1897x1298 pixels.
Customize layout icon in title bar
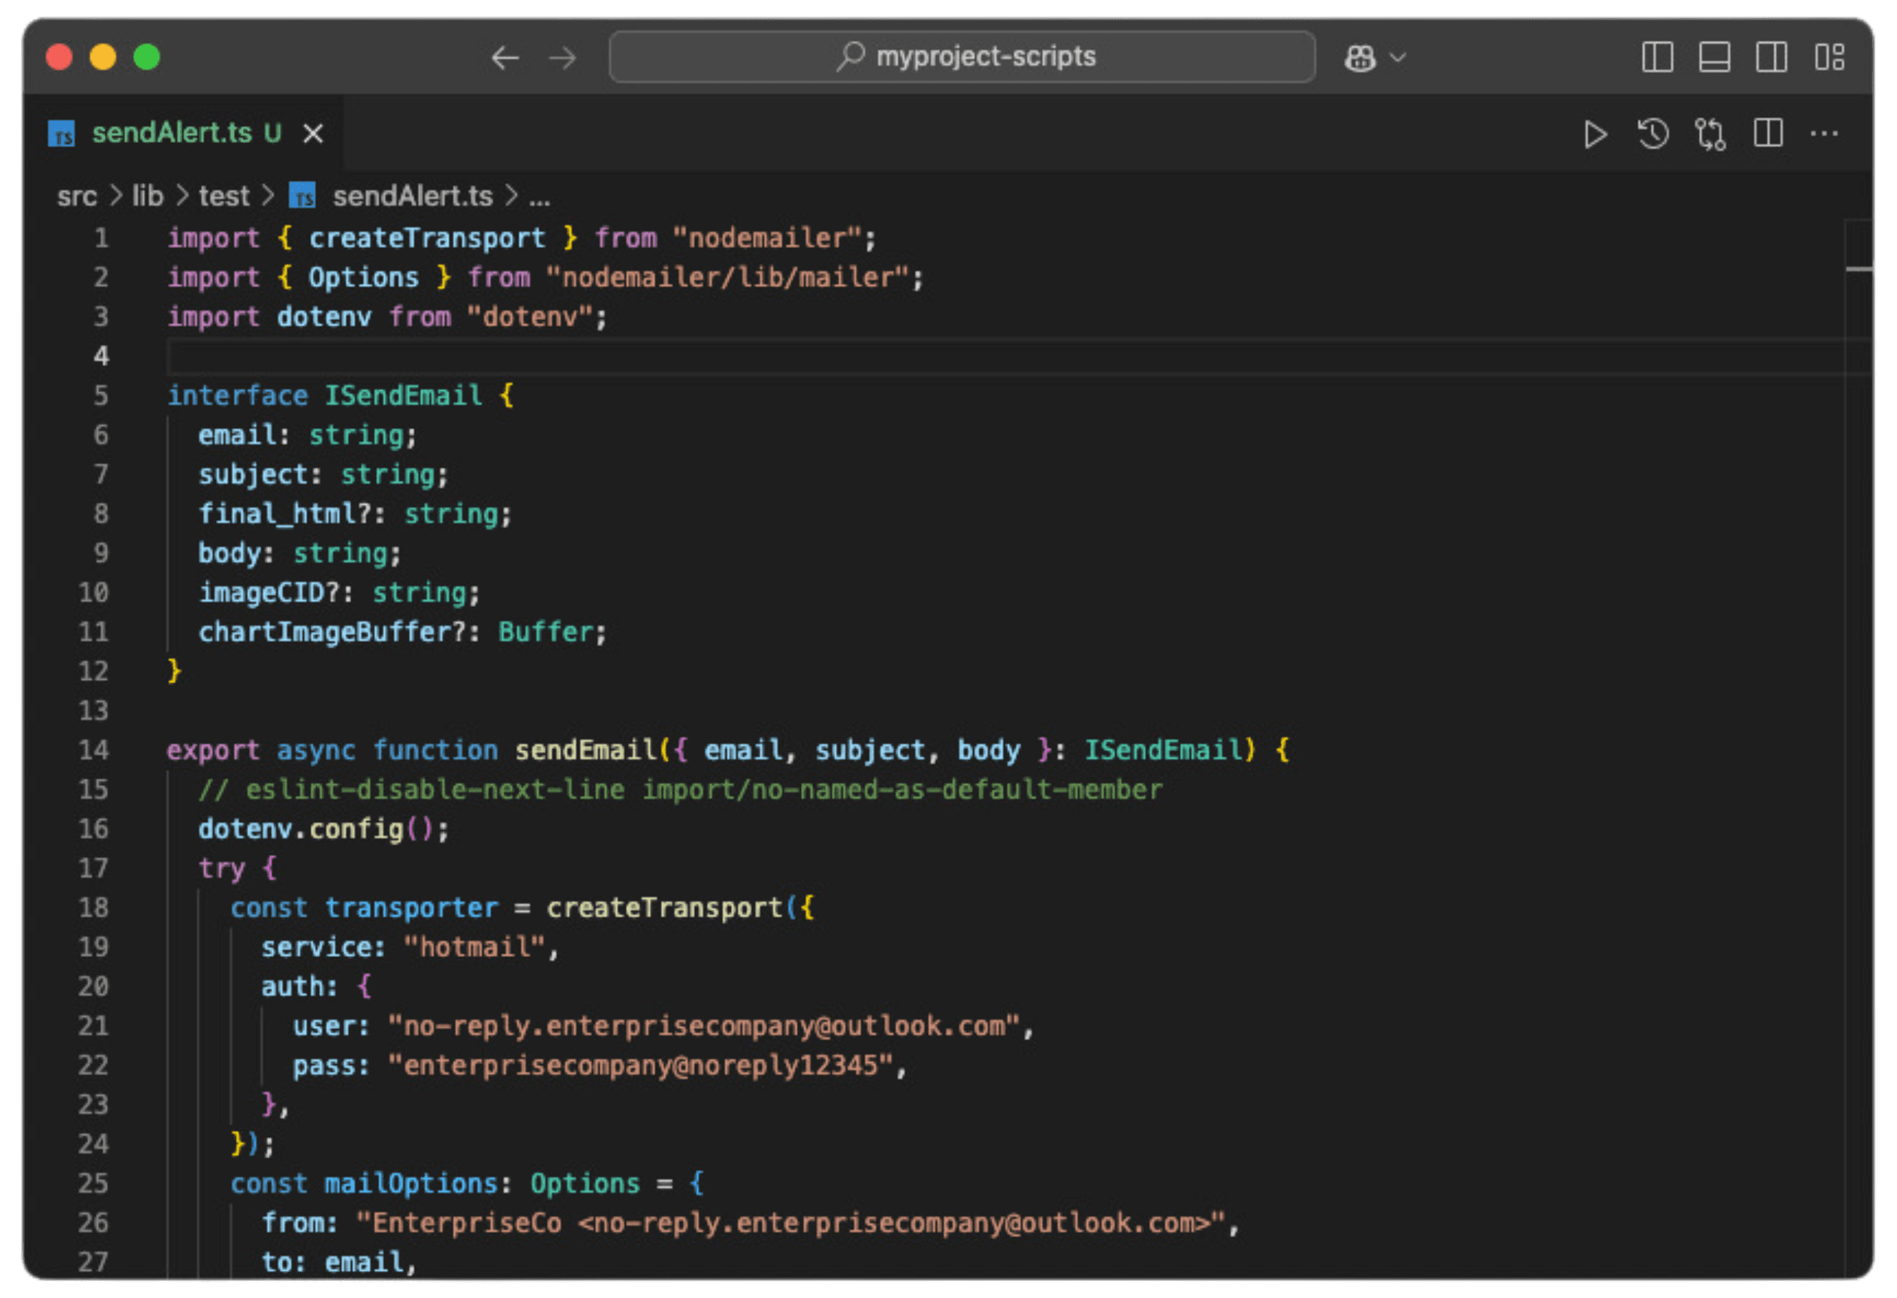click(1829, 57)
